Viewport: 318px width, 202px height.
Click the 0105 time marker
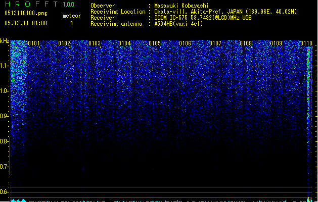coord(155,43)
